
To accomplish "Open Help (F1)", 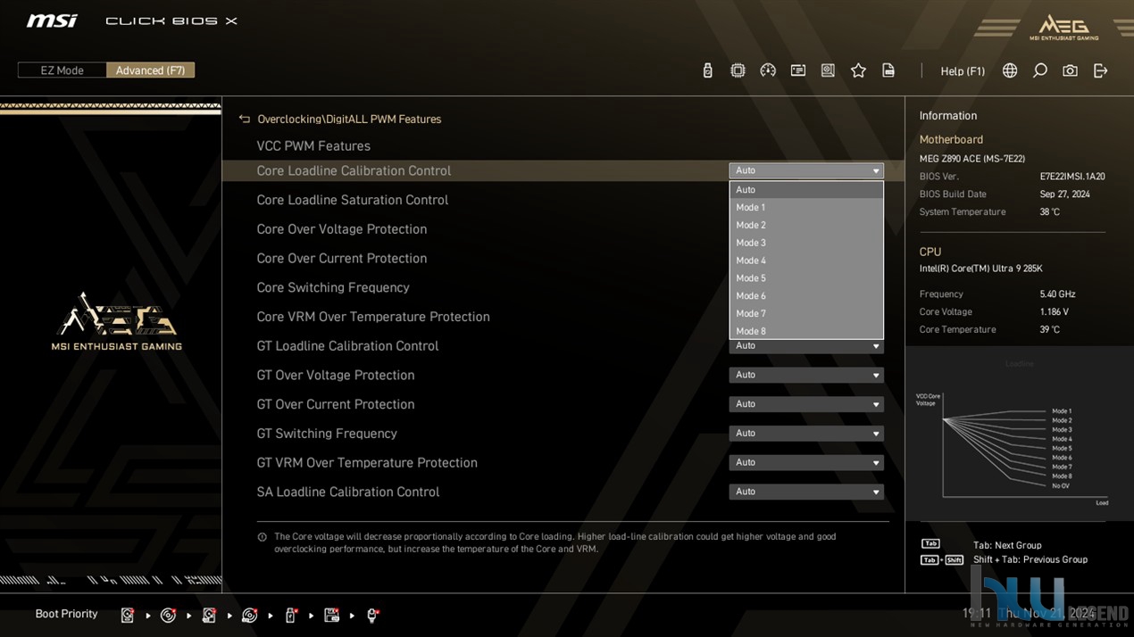I will click(963, 71).
